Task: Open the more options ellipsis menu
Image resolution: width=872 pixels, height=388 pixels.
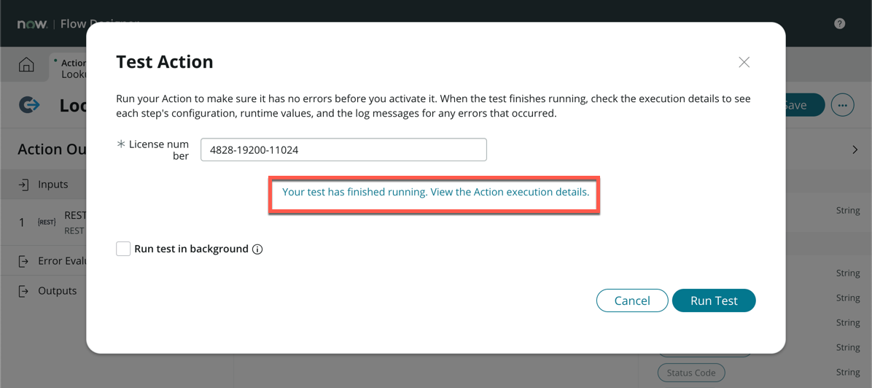Action: pos(842,105)
